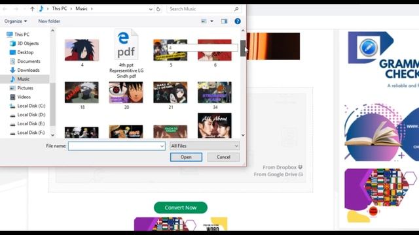Select the All About thumbnail file

point(215,125)
